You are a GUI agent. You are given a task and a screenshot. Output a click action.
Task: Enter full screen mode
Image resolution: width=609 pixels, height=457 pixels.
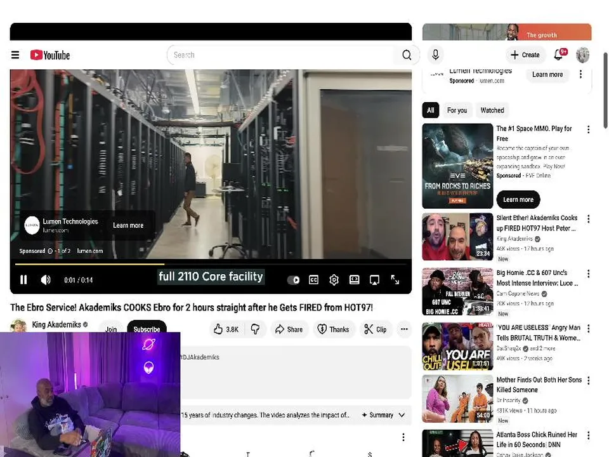[x=395, y=280]
